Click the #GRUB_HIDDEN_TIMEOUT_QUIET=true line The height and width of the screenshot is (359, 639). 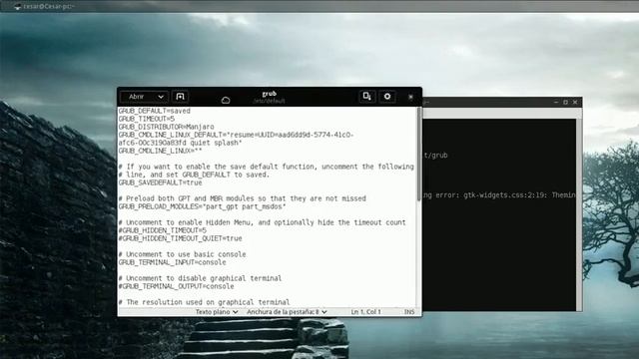coord(180,238)
